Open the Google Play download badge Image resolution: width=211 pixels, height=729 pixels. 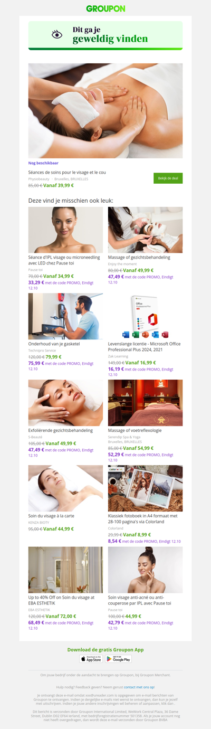coord(118,659)
